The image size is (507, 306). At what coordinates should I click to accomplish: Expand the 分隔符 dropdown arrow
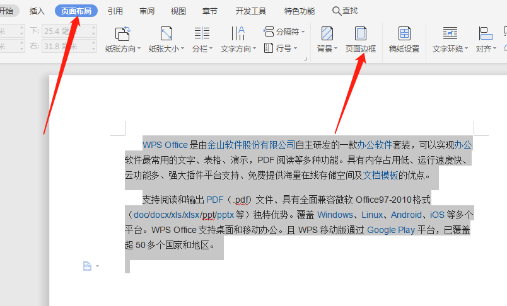[x=303, y=31]
